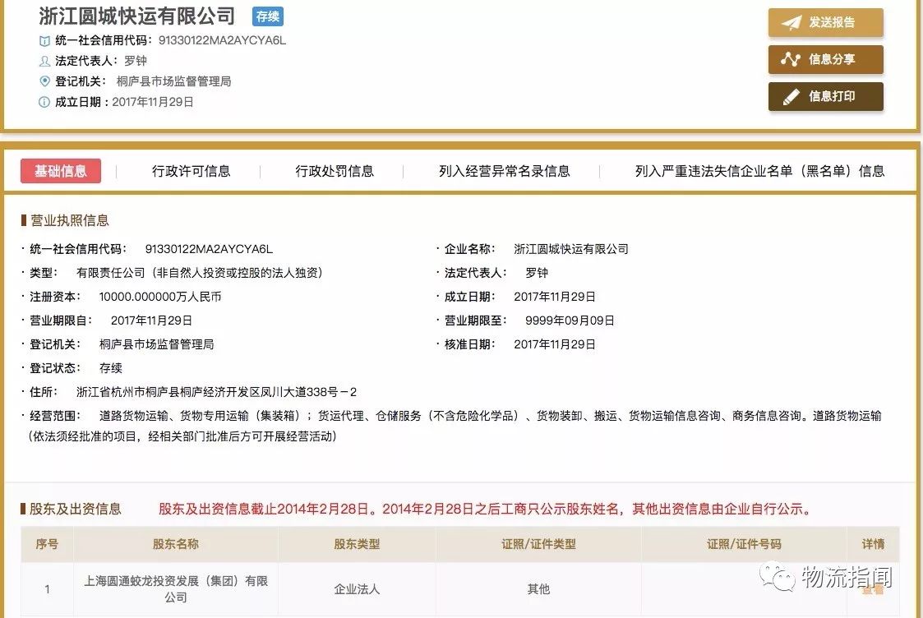Click shareholder 上海圆通蛟龙投资发展(集团)有限公司
Viewport: 923px width, 618px height.
175,588
